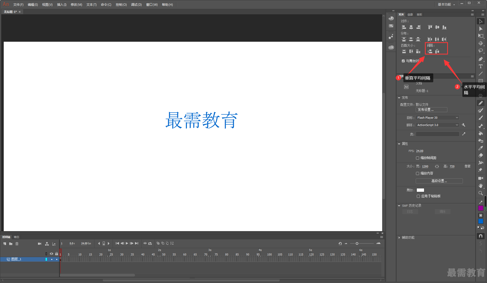Click Advanced Settings button

click(x=439, y=181)
